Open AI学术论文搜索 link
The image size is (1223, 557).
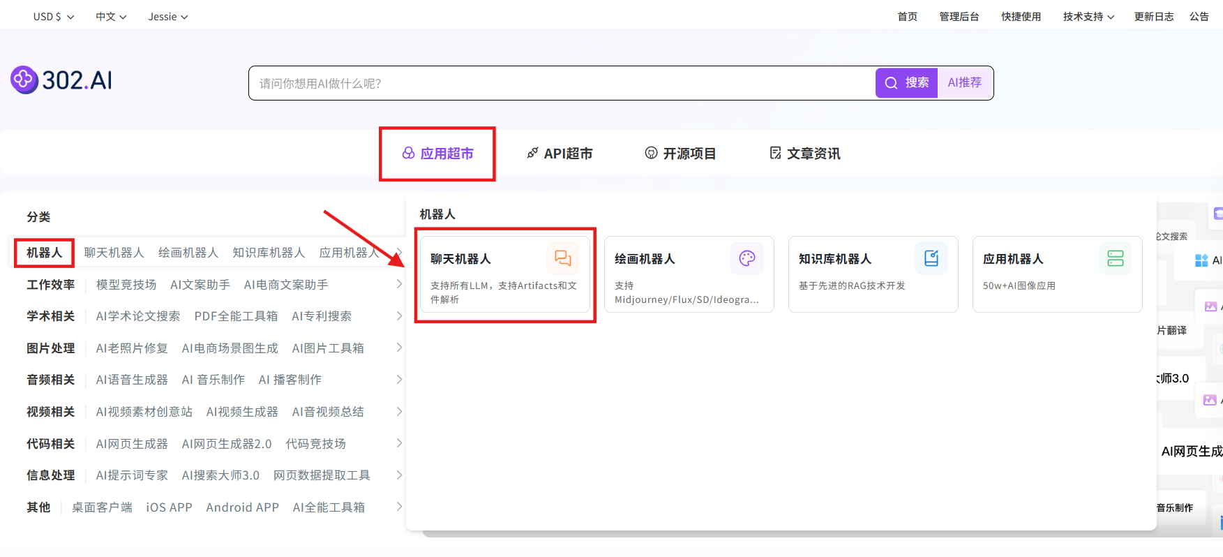[x=138, y=316]
